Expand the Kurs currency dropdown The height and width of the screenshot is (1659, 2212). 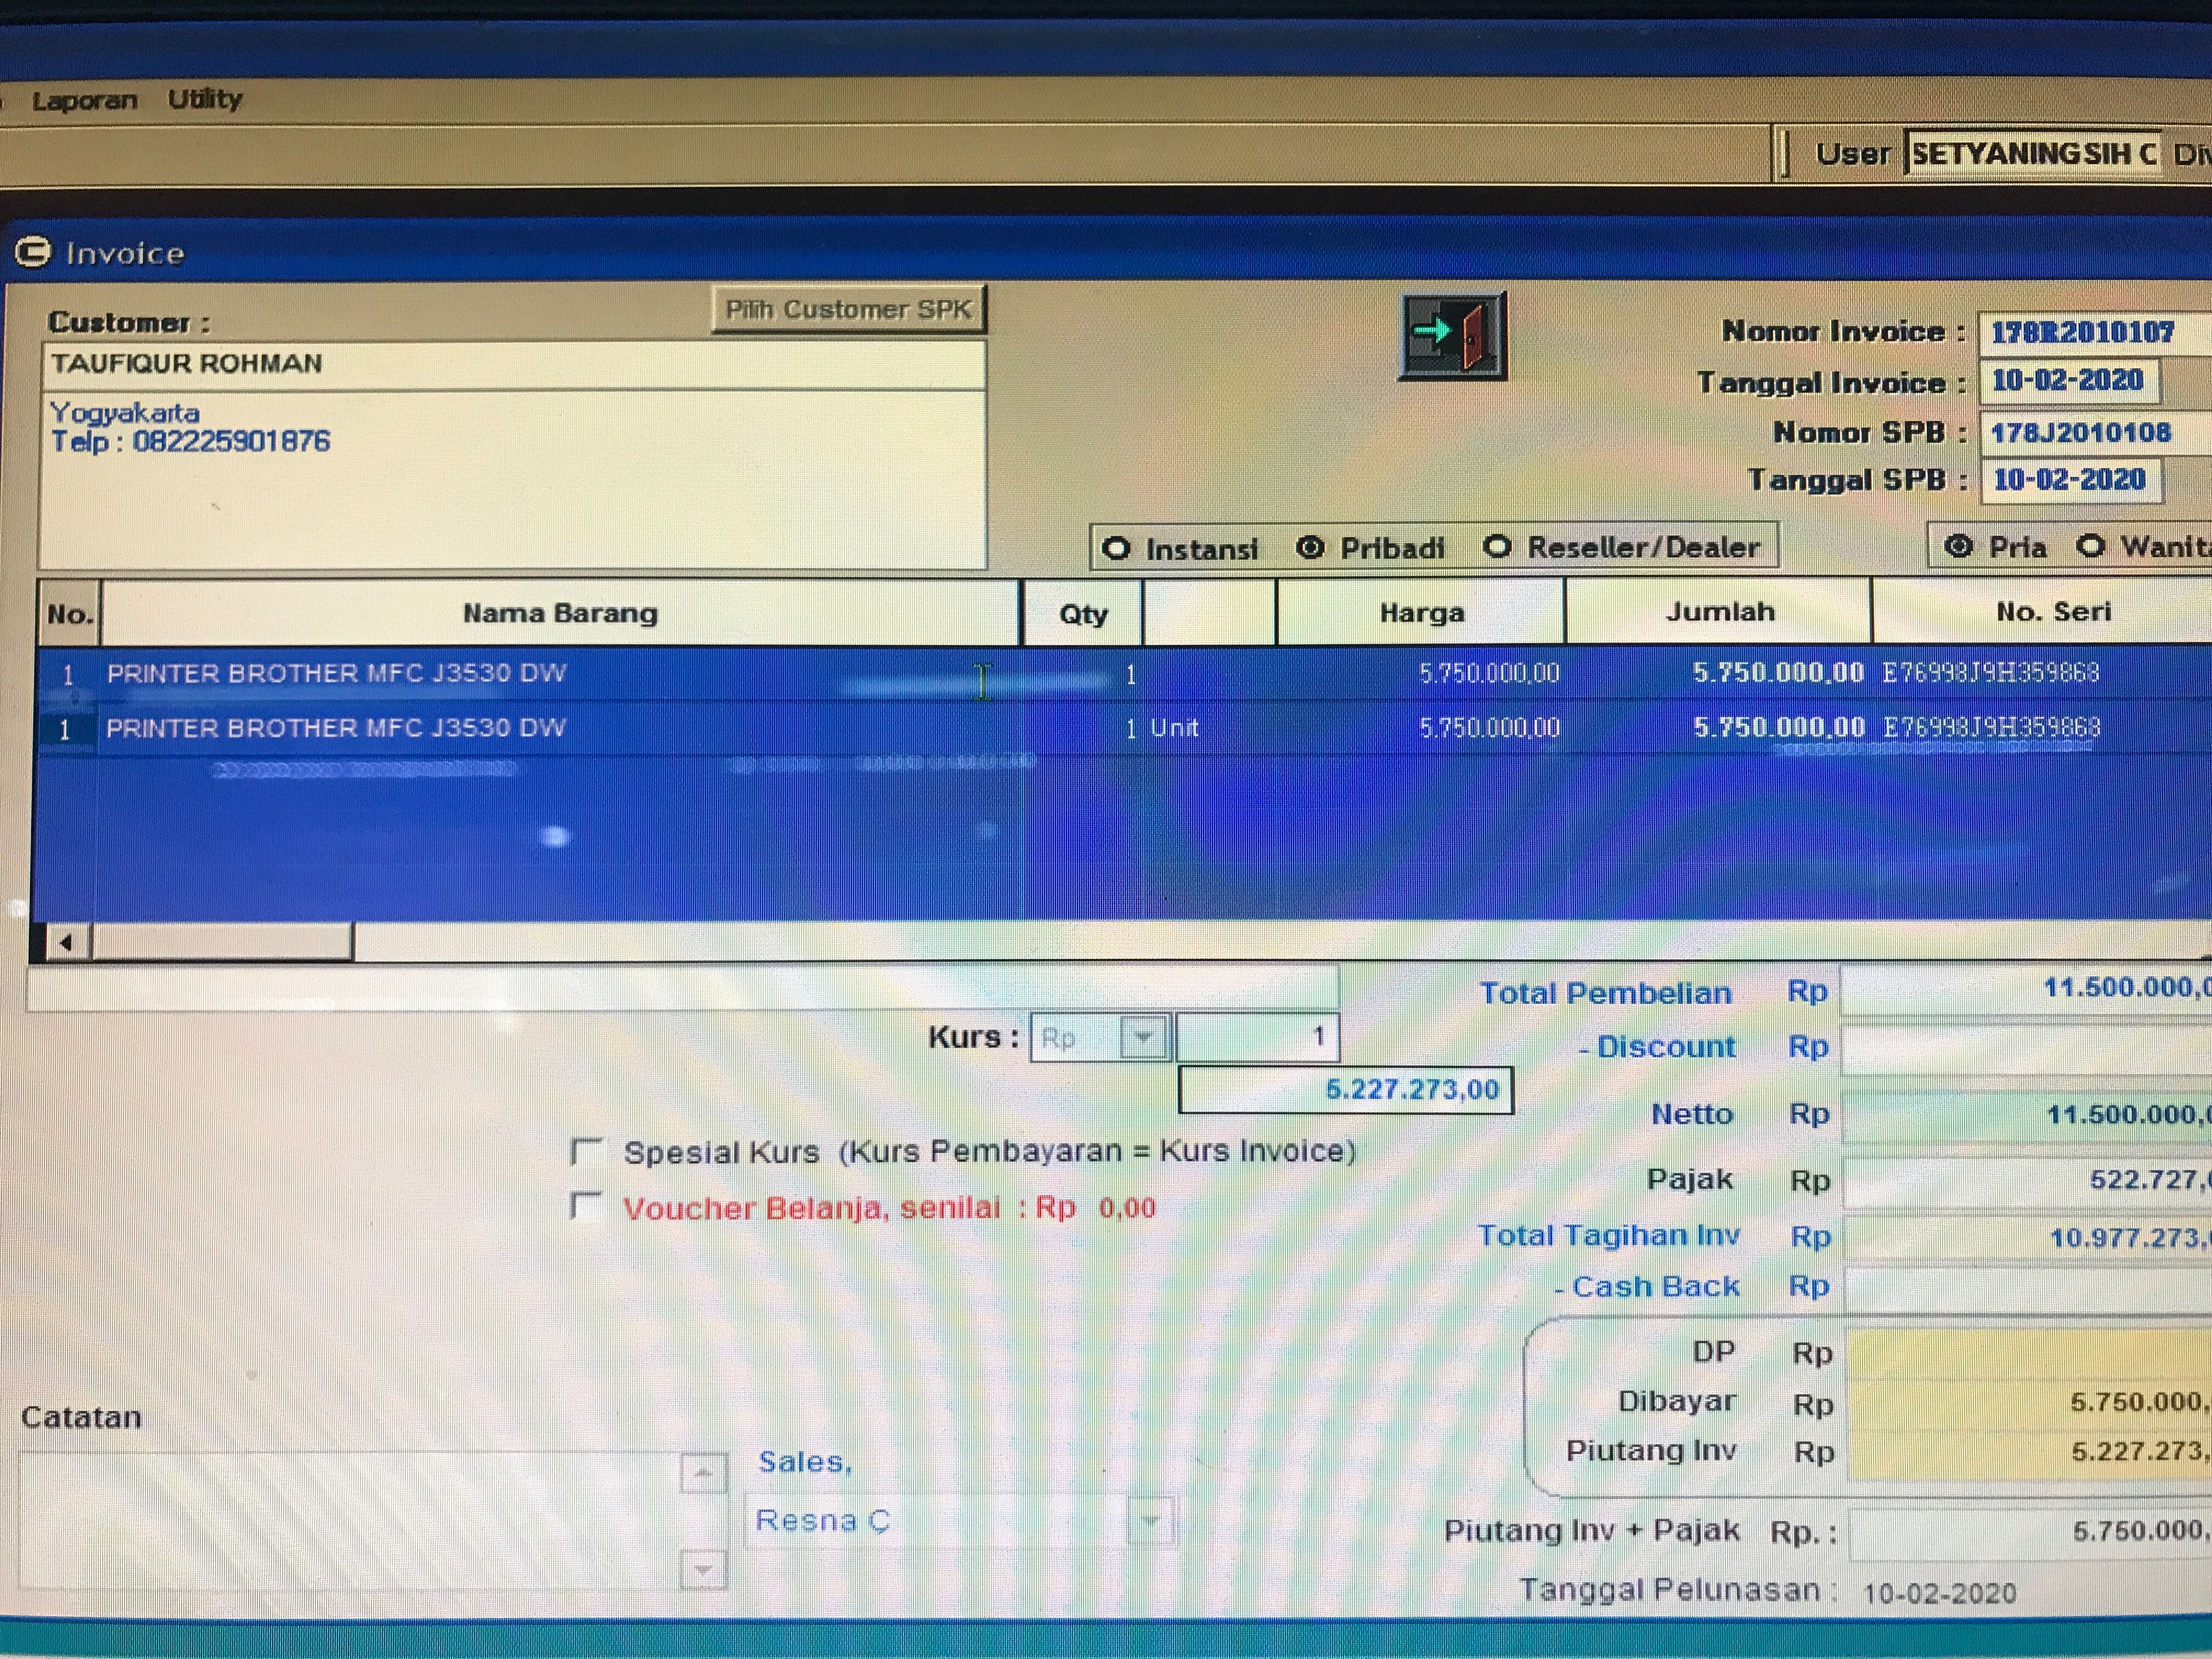[1143, 1037]
